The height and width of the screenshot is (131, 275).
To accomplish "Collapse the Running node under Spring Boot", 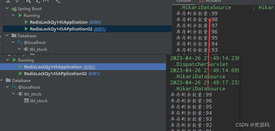I will click(x=13, y=15).
